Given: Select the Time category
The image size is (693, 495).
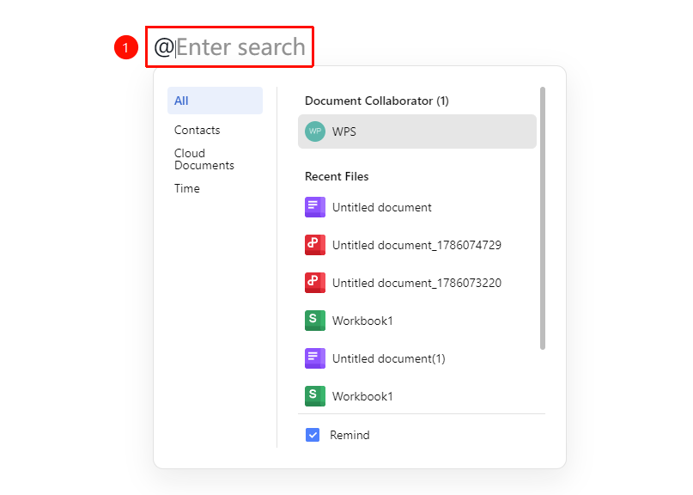Looking at the screenshot, I should pos(187,188).
